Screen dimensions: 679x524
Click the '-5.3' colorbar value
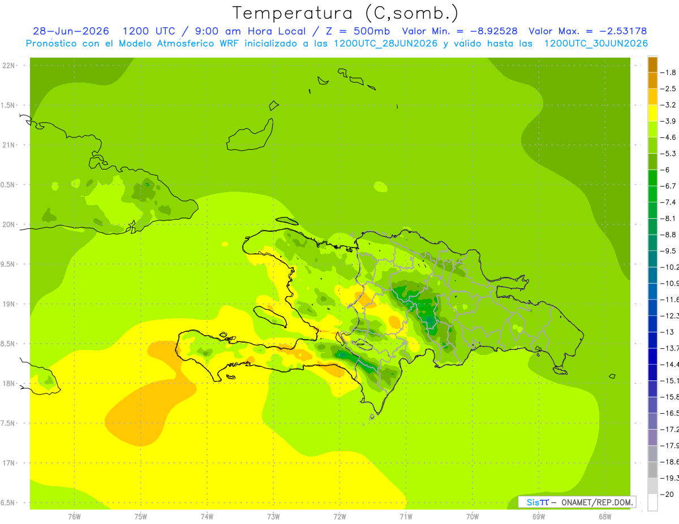(x=668, y=153)
